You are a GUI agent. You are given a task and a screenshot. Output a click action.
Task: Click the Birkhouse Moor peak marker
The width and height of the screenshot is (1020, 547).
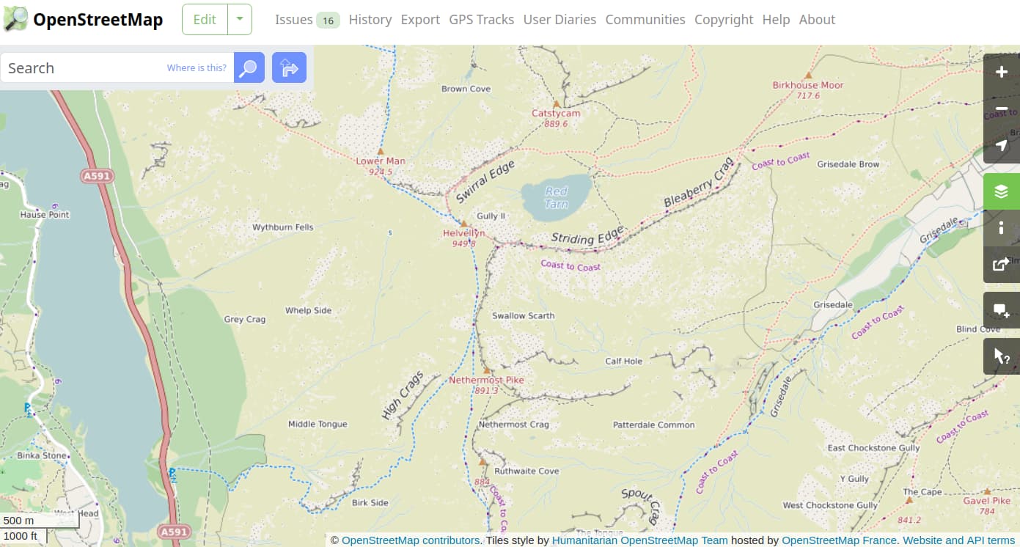[808, 75]
